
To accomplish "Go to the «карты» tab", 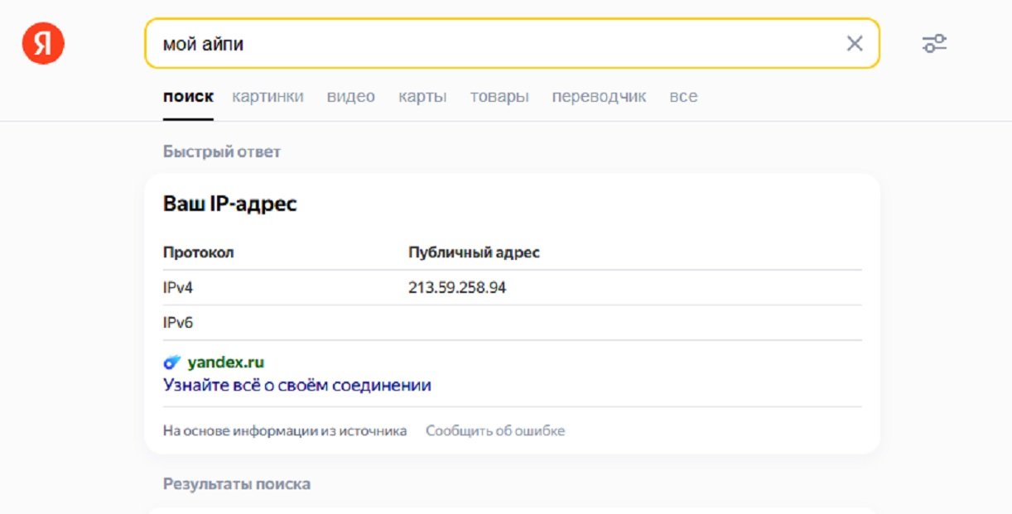I will coord(422,97).
